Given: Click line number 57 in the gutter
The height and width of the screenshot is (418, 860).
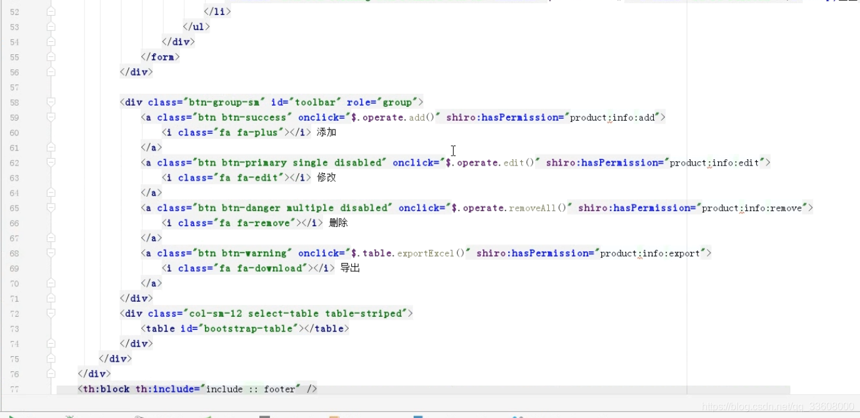Looking at the screenshot, I should pos(14,87).
